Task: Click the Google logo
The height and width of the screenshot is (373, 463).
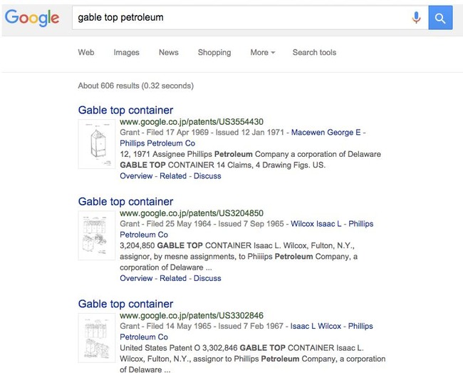Action: pyautogui.click(x=32, y=18)
